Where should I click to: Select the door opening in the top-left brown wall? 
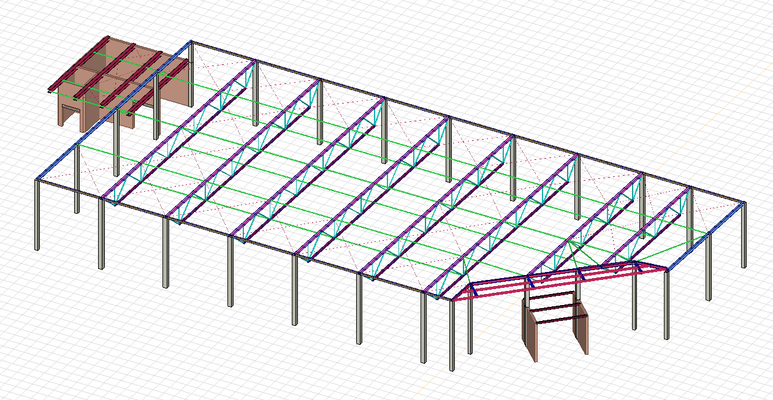pyautogui.click(x=70, y=116)
